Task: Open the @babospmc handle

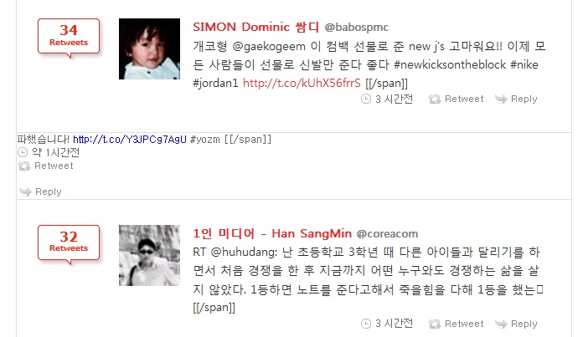Action: [356, 28]
